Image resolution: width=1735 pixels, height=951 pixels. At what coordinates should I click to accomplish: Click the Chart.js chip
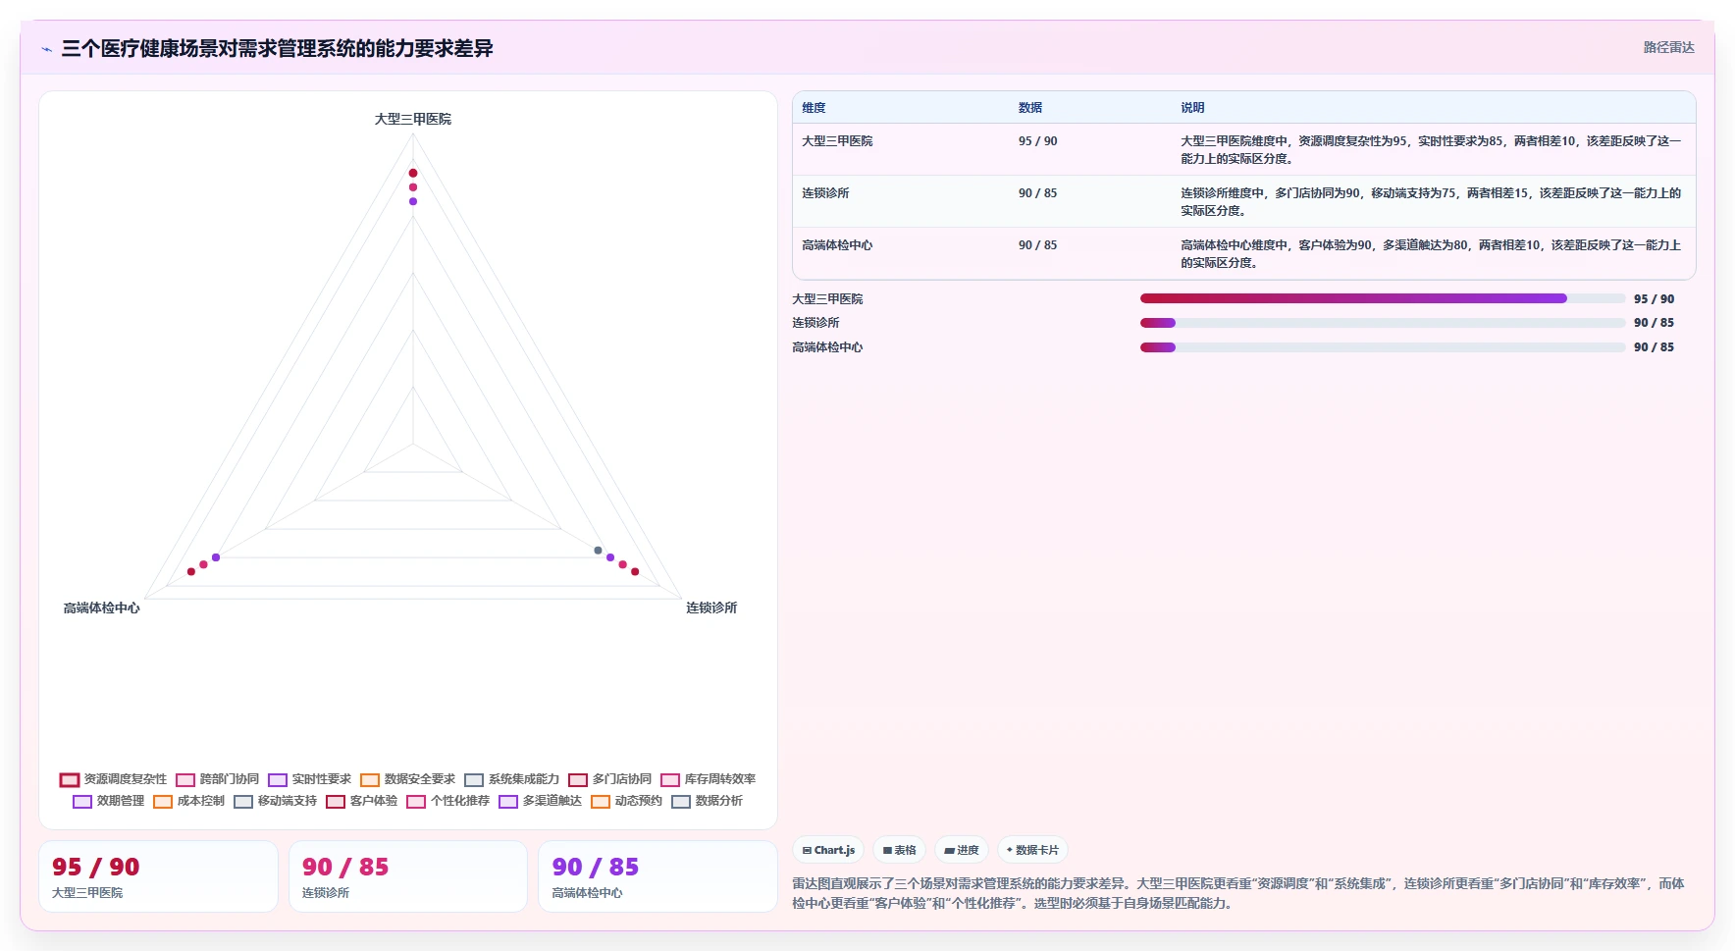[828, 850]
